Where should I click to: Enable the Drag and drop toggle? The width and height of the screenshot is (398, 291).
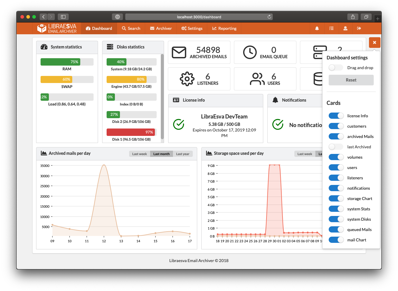coord(336,68)
